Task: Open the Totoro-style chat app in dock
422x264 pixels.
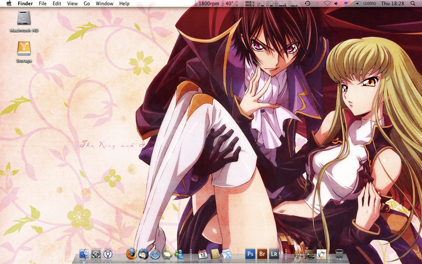Action: pyautogui.click(x=167, y=254)
